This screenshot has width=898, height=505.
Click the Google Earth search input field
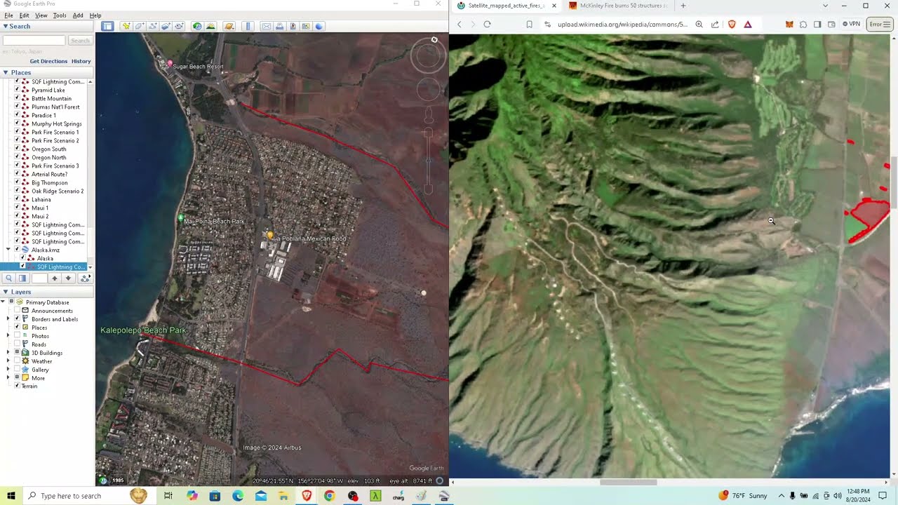click(x=34, y=41)
